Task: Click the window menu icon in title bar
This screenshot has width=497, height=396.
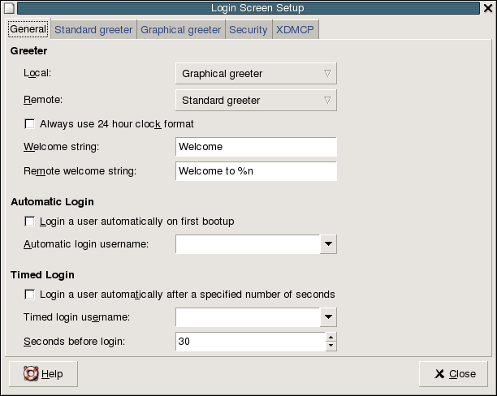Action: pyautogui.click(x=9, y=8)
